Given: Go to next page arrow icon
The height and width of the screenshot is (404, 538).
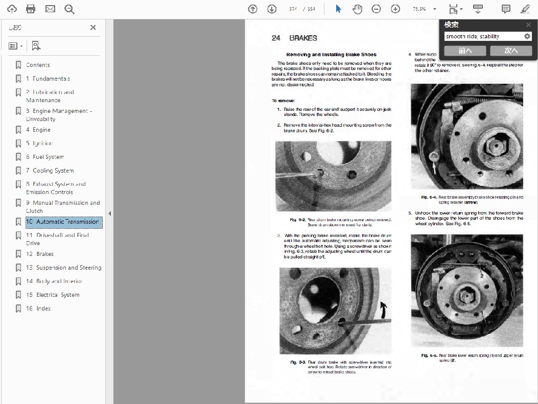Looking at the screenshot, I should click(x=272, y=9).
